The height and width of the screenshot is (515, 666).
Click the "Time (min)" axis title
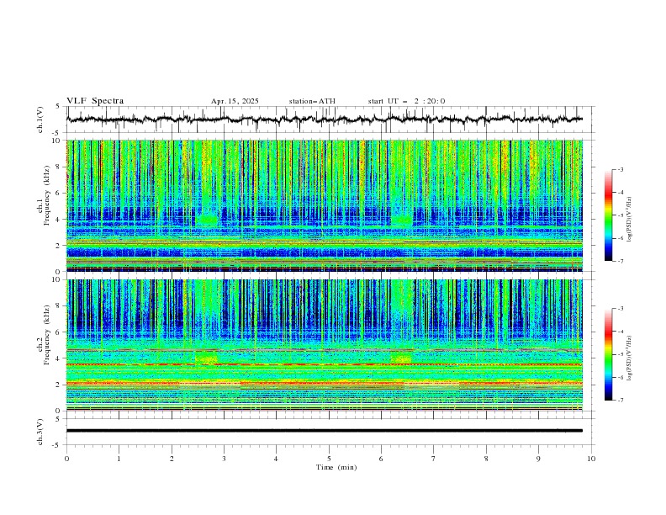point(336,467)
